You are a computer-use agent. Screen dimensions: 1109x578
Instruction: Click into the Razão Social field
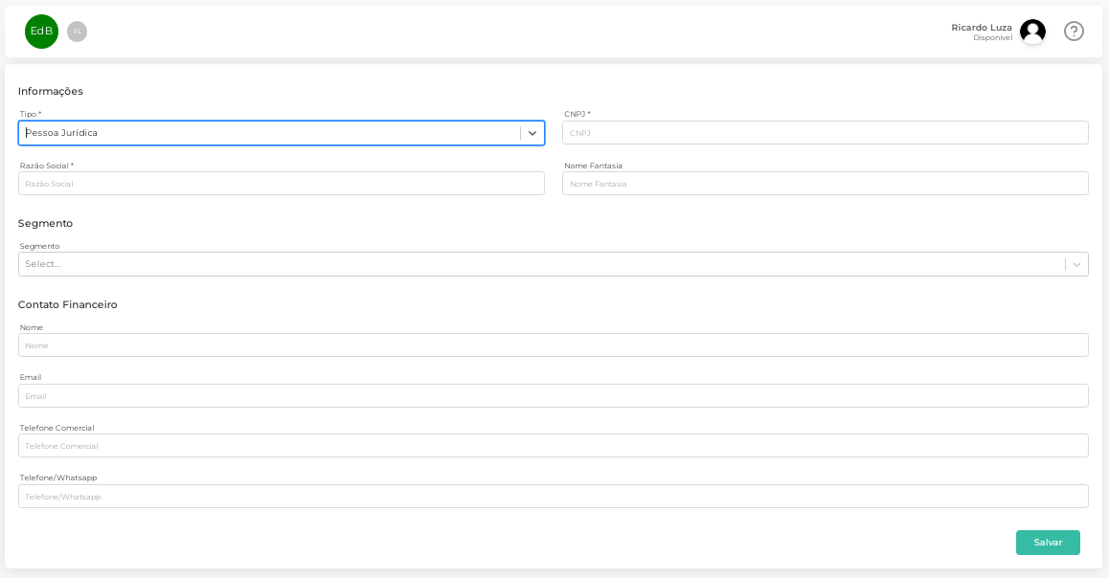[x=281, y=184]
